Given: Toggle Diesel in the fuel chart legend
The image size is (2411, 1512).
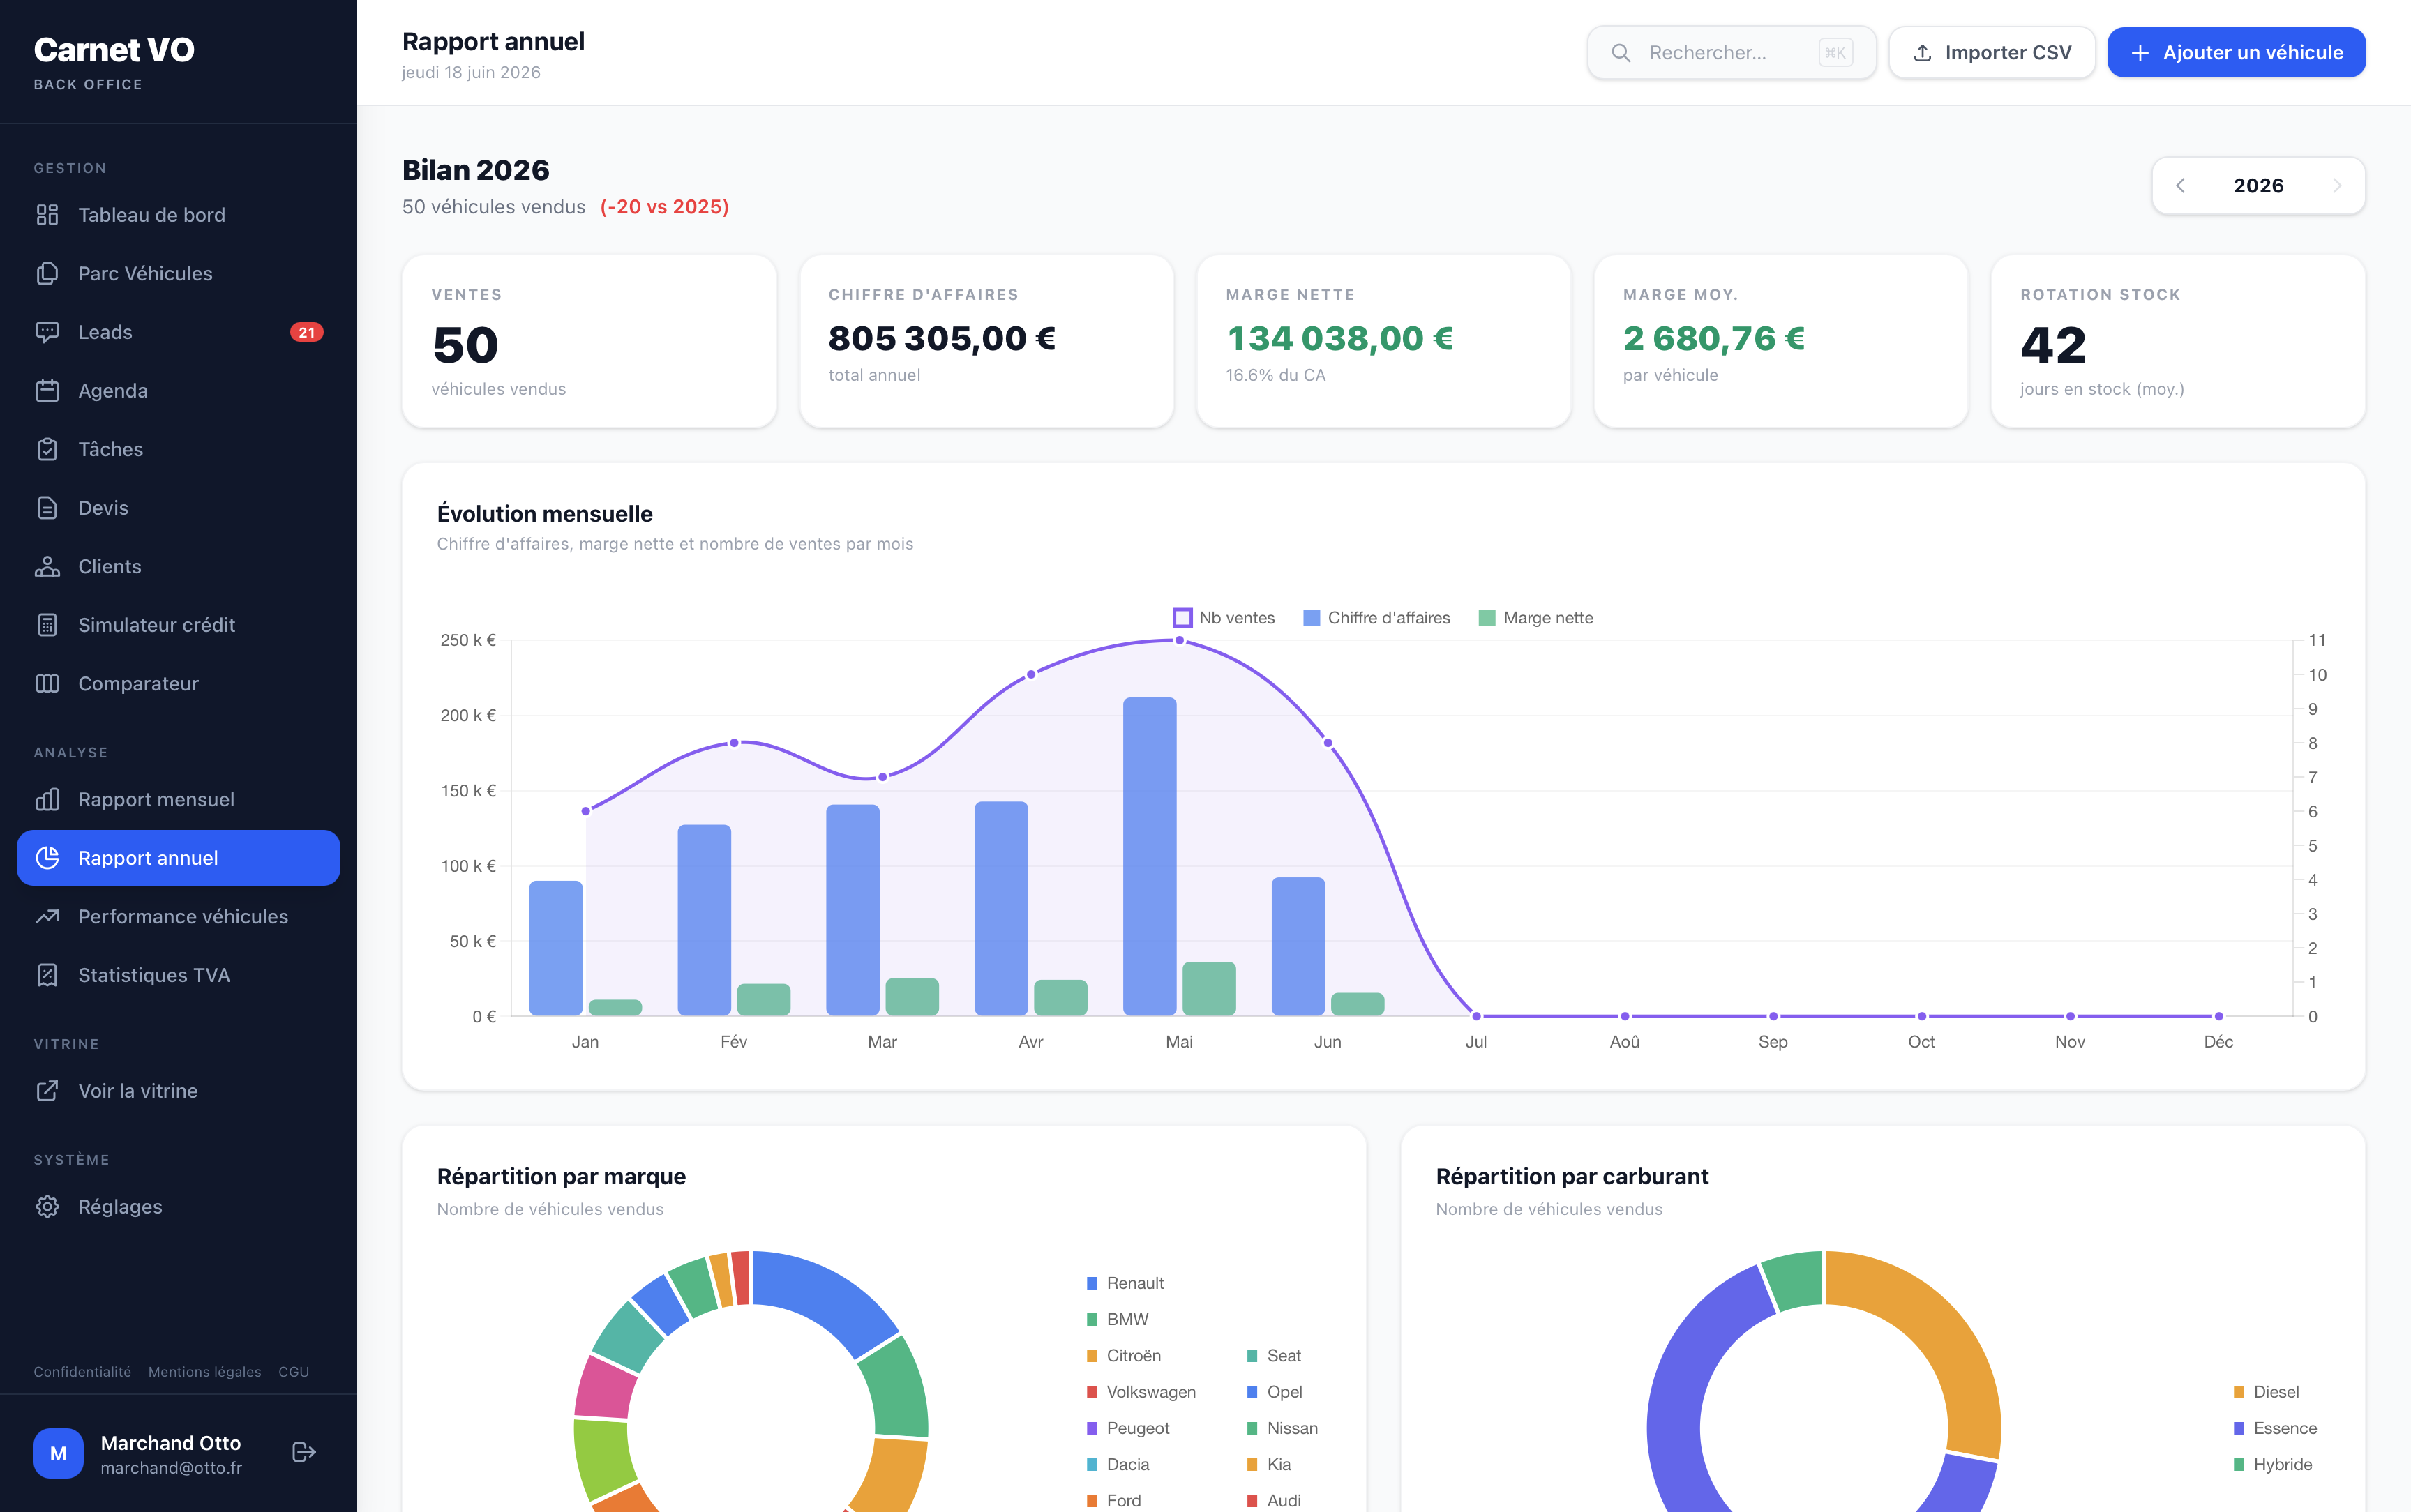Looking at the screenshot, I should click(x=2266, y=1392).
